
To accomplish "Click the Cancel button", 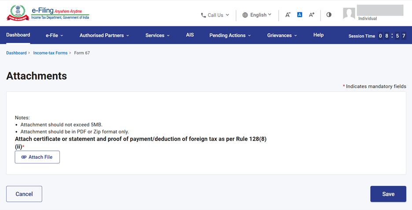I will pos(24,194).
